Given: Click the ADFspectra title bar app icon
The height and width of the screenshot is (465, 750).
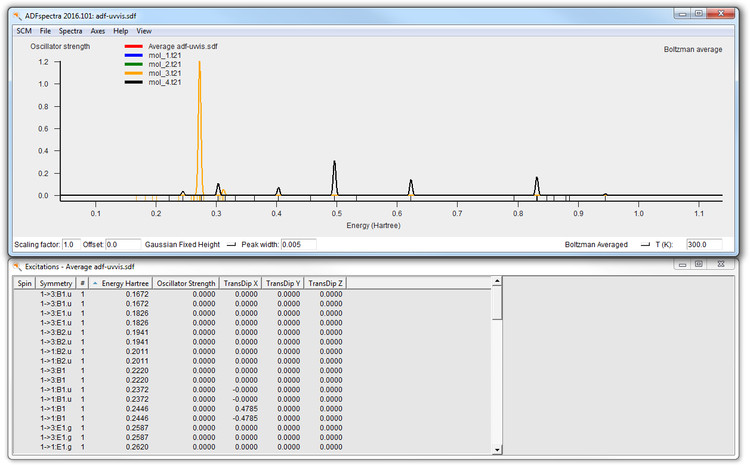Looking at the screenshot, I should [17, 16].
